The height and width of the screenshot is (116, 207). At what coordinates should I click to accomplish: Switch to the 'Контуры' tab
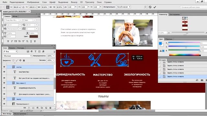click(21, 48)
